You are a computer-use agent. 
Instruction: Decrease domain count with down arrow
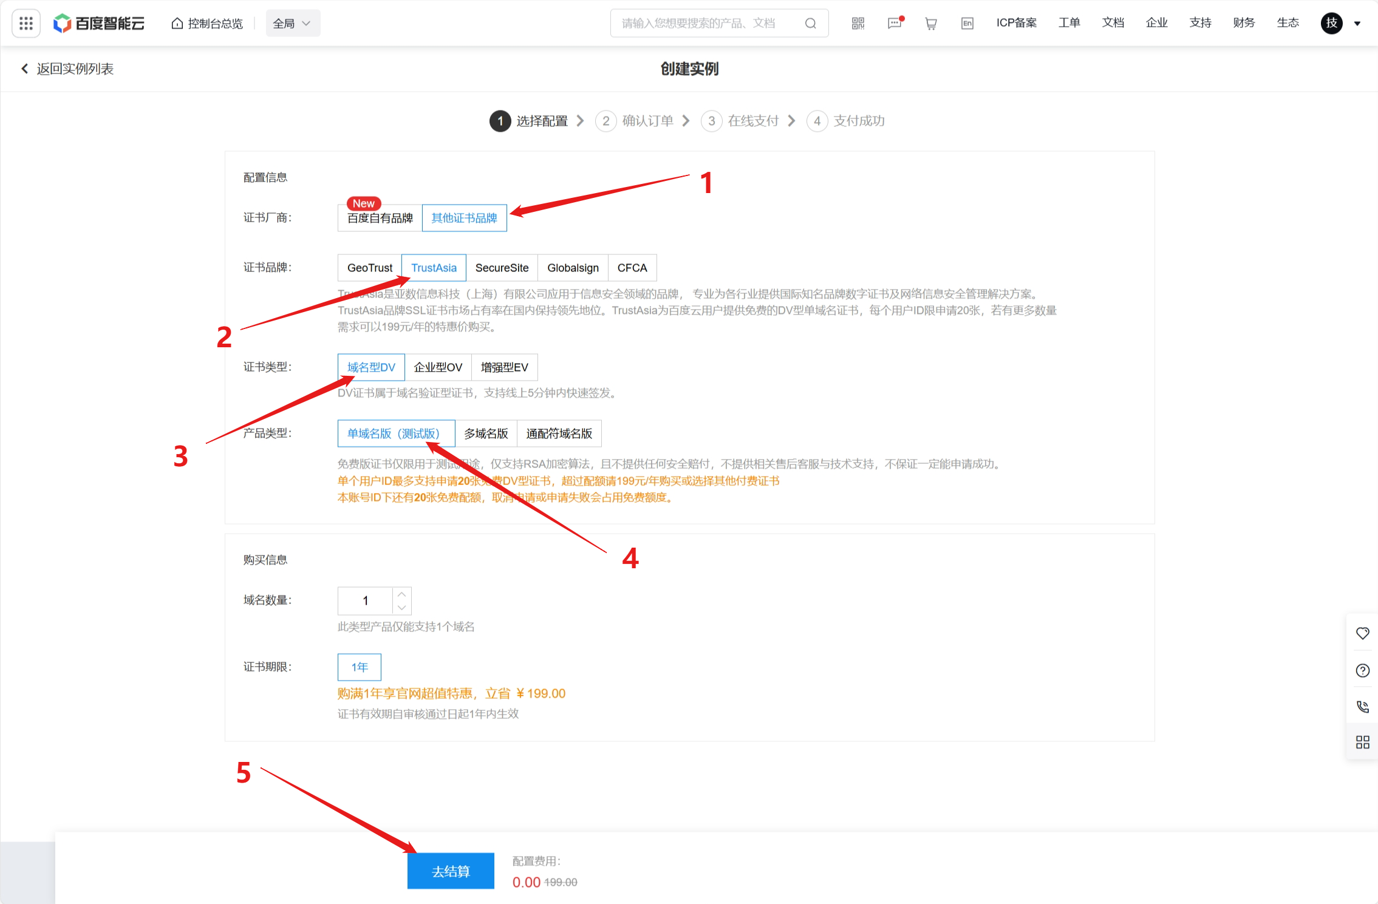click(401, 608)
